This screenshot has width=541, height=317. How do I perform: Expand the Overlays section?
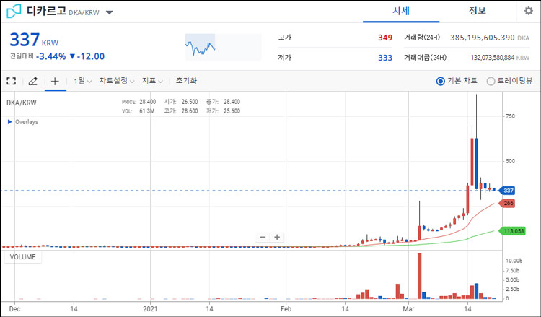[x=23, y=122]
